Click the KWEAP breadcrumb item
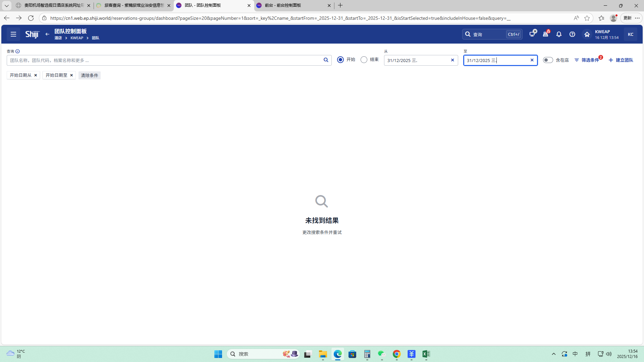644x362 pixels. pyautogui.click(x=77, y=38)
